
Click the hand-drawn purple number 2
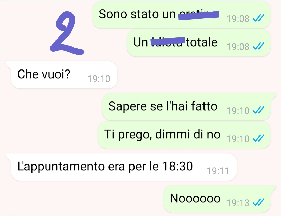(67, 33)
